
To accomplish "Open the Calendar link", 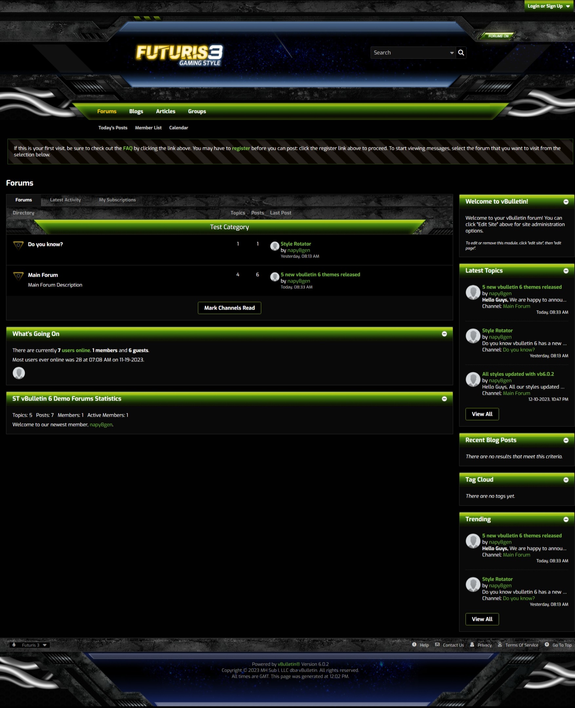I will tap(179, 128).
